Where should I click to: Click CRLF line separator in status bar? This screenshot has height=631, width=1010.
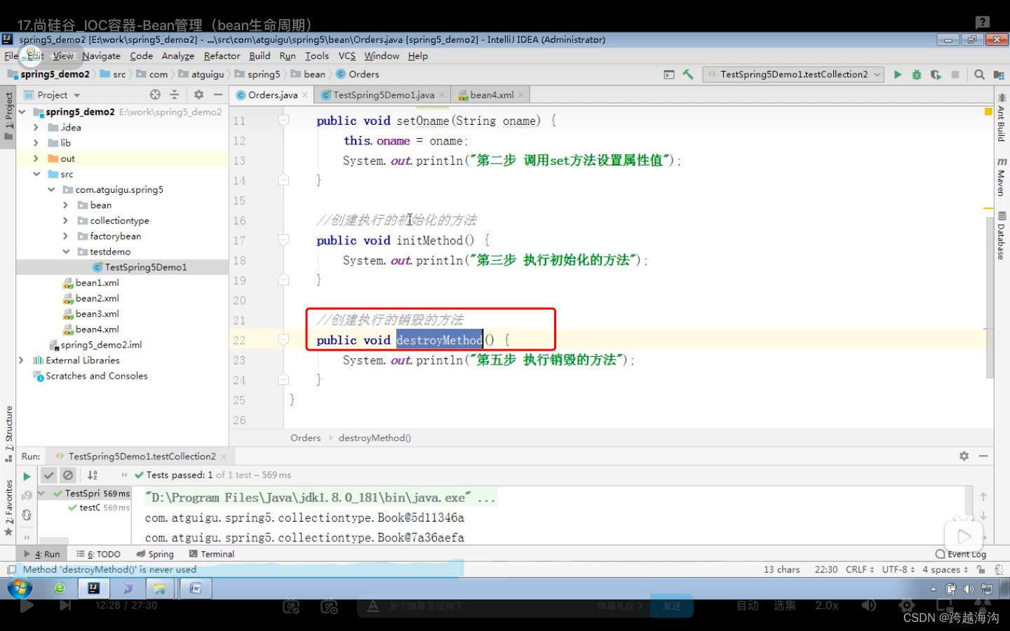[x=860, y=569]
